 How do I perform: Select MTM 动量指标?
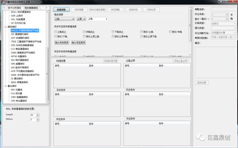tap(19, 56)
